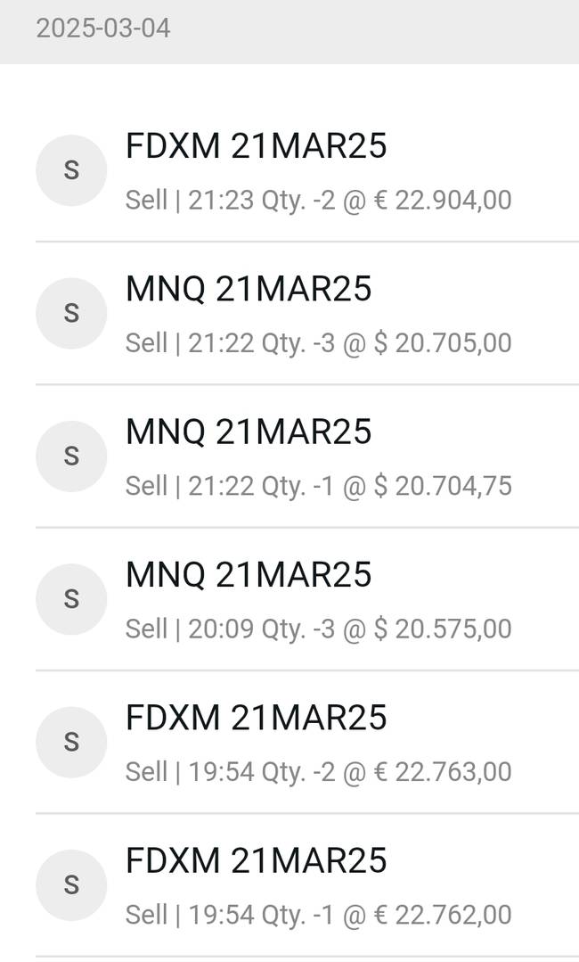Open the FDXM 21MAR25 trade from 21:23

[x=257, y=146]
